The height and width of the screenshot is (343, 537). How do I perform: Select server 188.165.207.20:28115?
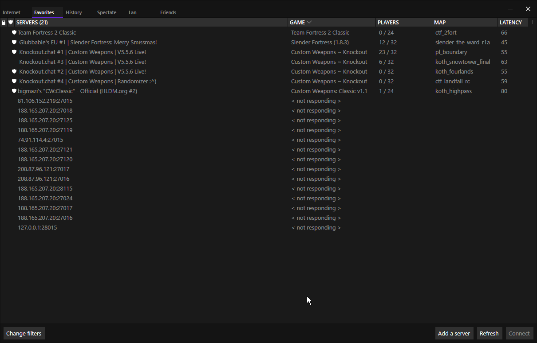tap(265, 188)
